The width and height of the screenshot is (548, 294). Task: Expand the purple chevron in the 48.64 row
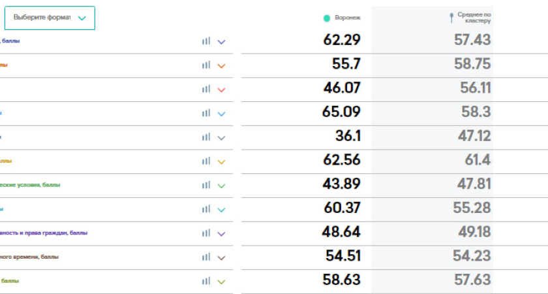click(x=221, y=234)
